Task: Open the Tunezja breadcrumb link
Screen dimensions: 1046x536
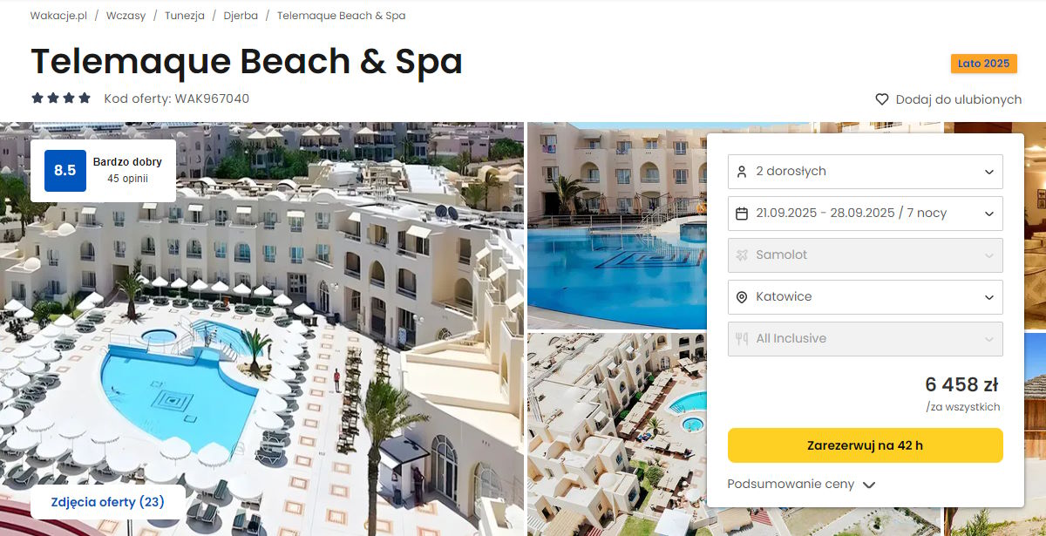Action: pos(185,16)
